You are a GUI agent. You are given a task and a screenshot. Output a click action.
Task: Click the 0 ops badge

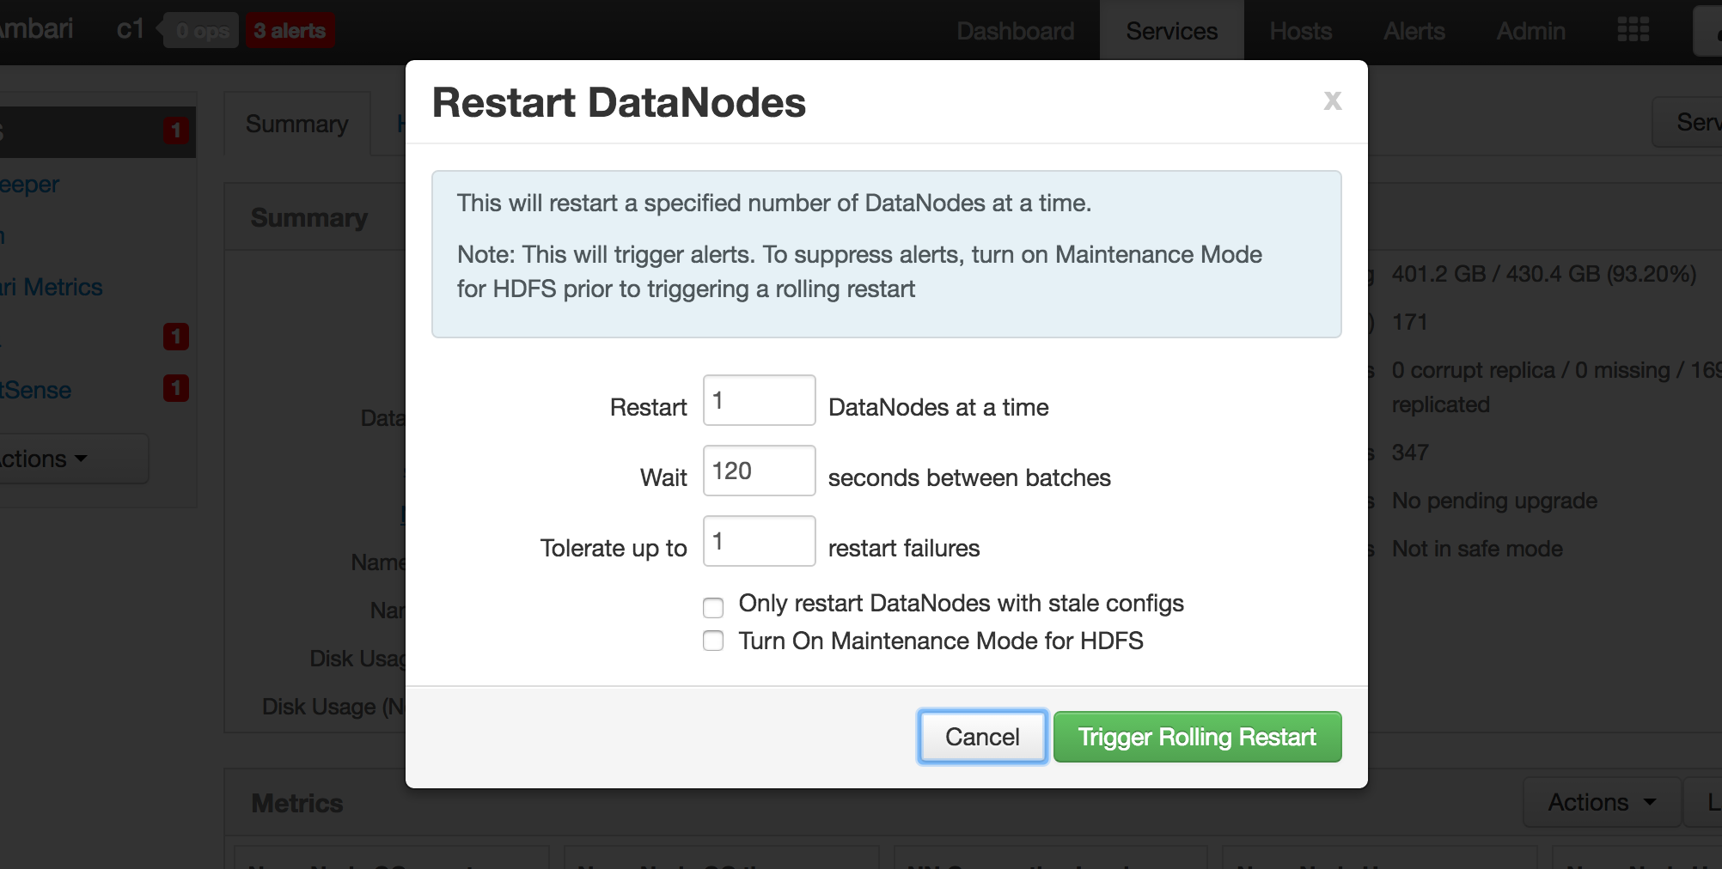click(x=202, y=31)
